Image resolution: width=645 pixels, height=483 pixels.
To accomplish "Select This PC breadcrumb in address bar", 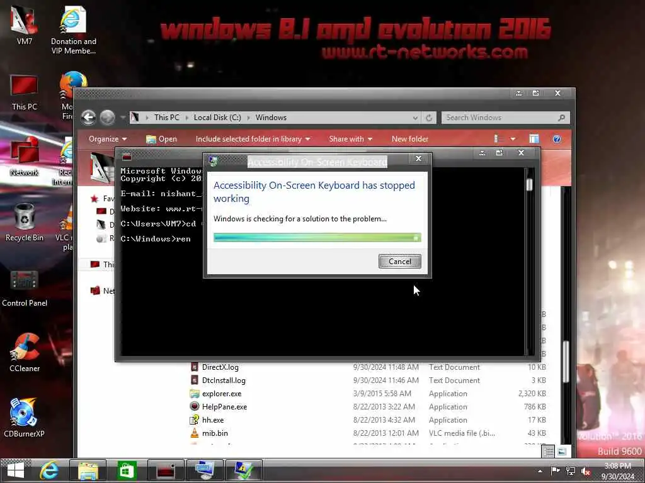I will click(166, 118).
